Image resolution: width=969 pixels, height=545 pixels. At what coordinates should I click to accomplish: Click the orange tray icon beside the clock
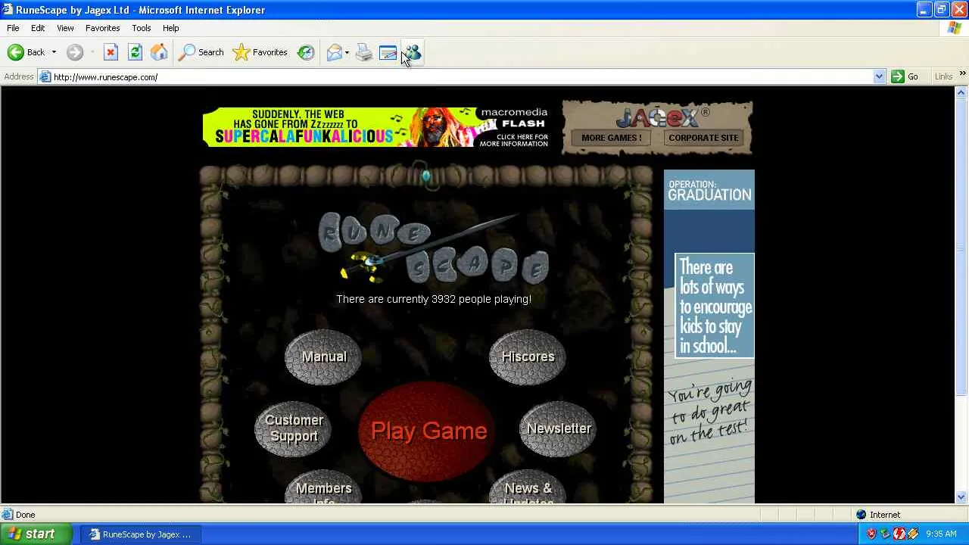pyautogui.click(x=912, y=534)
